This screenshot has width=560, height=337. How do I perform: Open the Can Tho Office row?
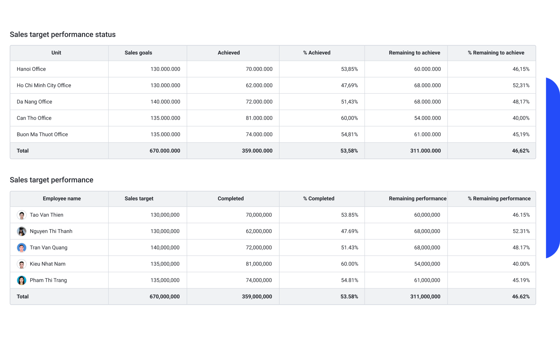(x=34, y=118)
